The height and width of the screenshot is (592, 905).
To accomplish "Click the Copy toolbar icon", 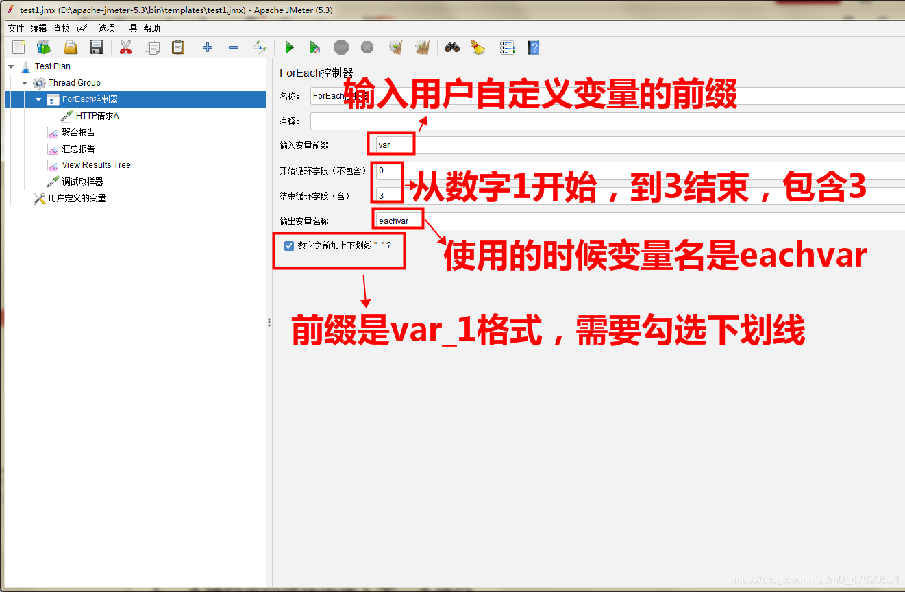I will pos(151,47).
